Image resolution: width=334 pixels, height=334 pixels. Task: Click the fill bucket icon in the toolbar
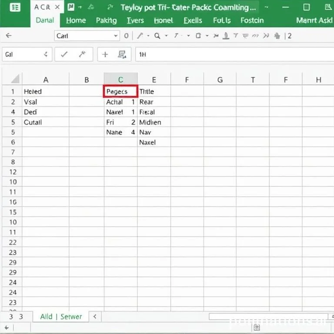point(277,36)
